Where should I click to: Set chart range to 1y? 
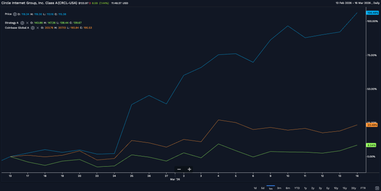pyautogui.click(x=305, y=188)
